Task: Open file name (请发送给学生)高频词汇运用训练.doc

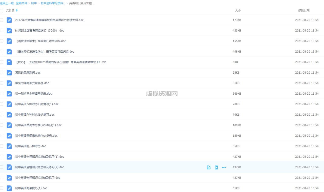Action: point(40,41)
